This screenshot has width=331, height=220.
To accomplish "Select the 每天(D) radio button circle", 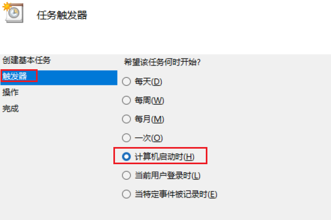I will [126, 82].
